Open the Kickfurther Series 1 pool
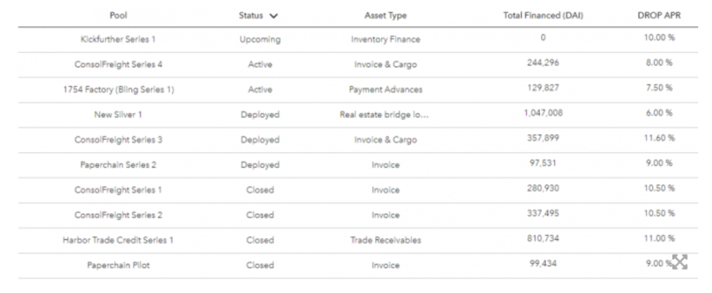 (x=118, y=39)
